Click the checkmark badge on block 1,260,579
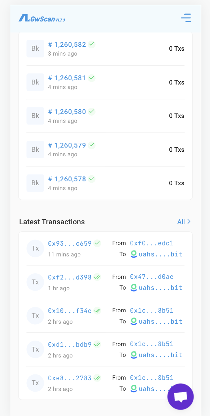210x416 pixels. (91, 145)
